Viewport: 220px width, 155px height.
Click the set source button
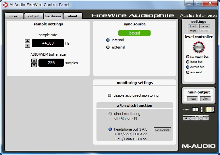click(x=162, y=130)
